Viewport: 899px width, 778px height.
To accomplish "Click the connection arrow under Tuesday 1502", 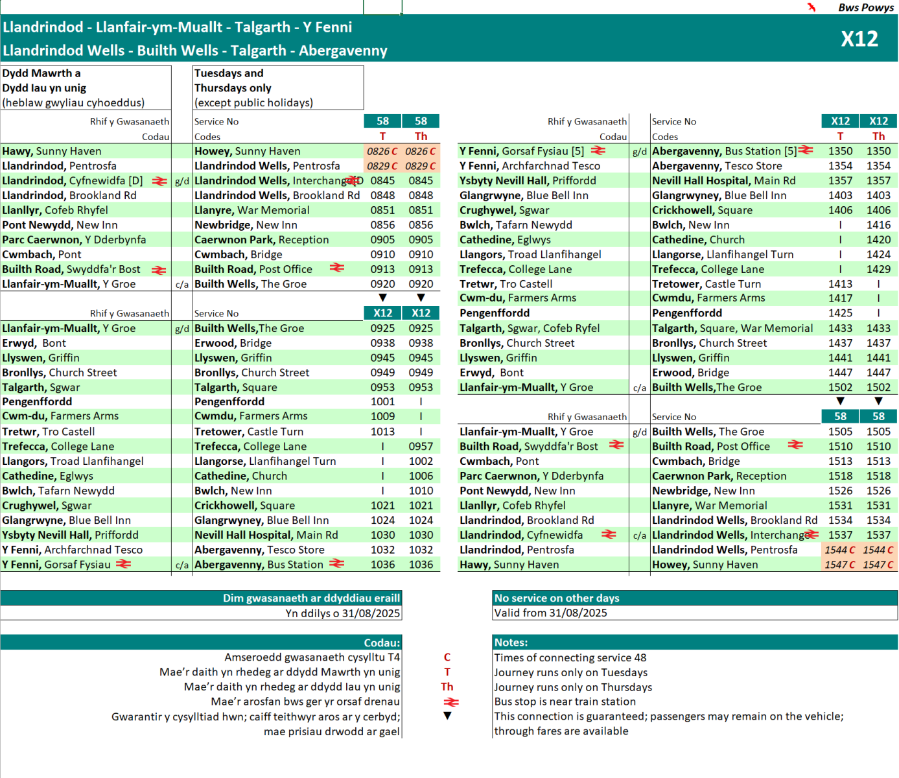I will pyautogui.click(x=840, y=401).
